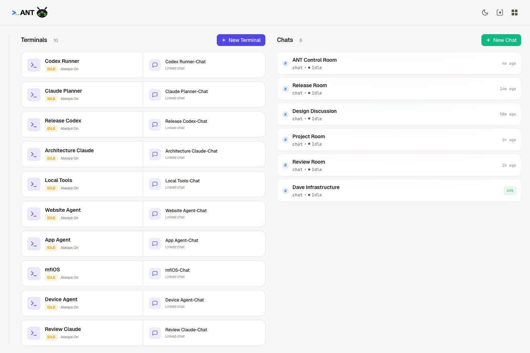Open the Codex Runner terminal icon
This screenshot has height=353, width=530.
click(34, 65)
